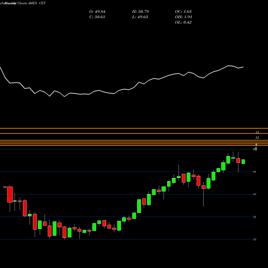The image size is (268, 268).
Task: Click the '38' price axis label
Action: [x=255, y=217]
